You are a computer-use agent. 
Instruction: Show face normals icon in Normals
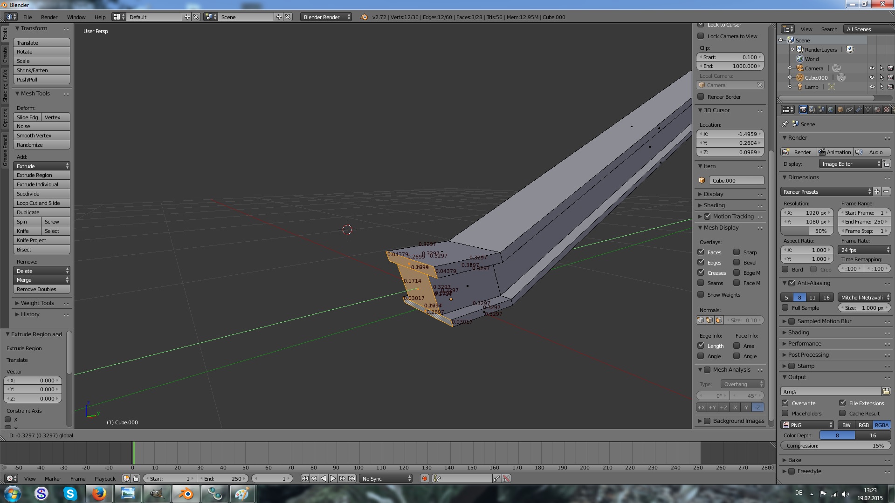[x=719, y=320]
